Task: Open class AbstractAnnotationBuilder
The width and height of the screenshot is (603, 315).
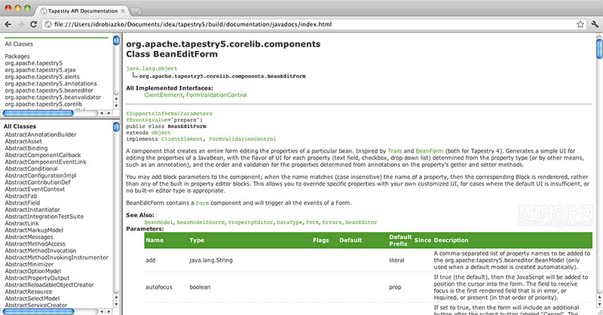Action: (41, 135)
